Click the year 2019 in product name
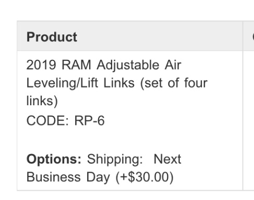 41,65
